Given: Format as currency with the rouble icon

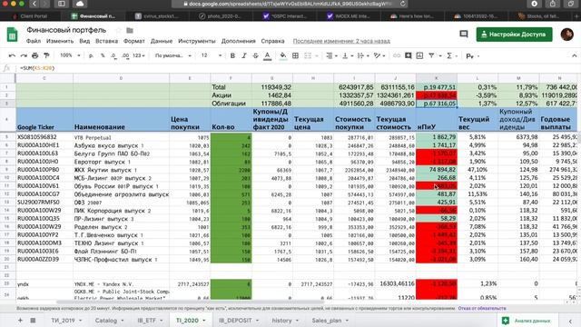Looking at the screenshot, I should pyautogui.click(x=91, y=55).
